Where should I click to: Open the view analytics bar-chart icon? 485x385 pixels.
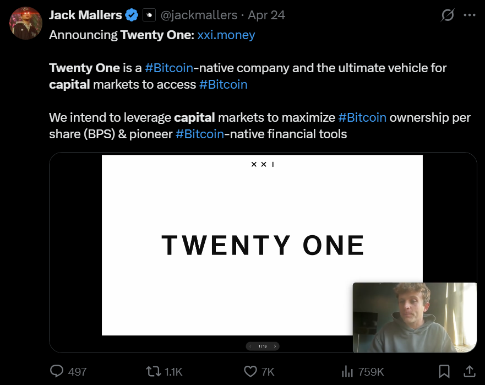(x=347, y=371)
